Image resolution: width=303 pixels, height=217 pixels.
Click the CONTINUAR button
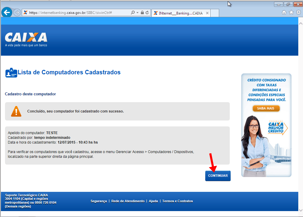[218, 176]
